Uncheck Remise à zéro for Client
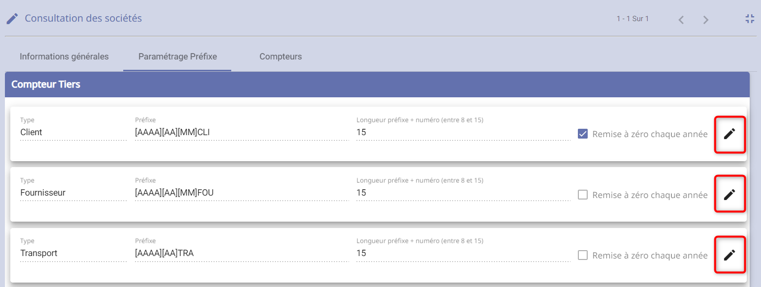The height and width of the screenshot is (287, 761). [x=583, y=134]
